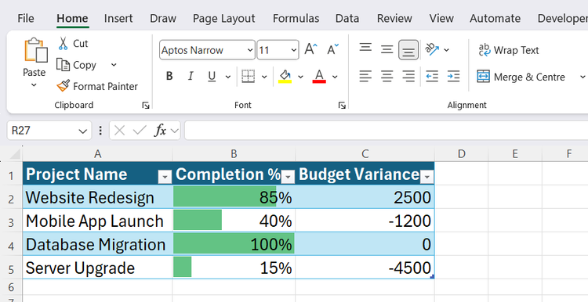Open the View tab

pos(441,18)
